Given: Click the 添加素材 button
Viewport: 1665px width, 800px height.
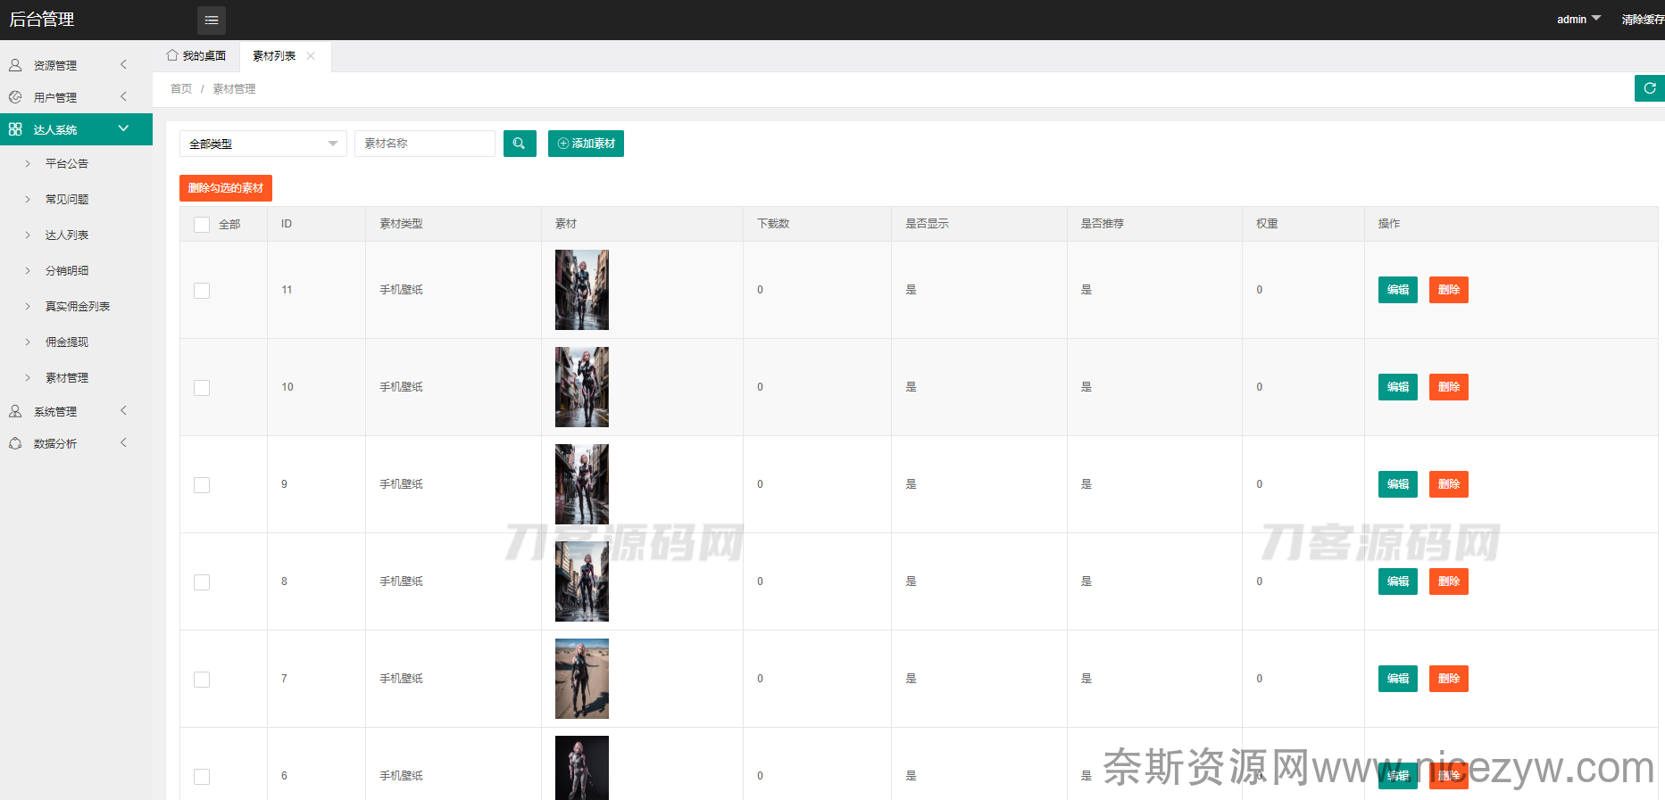Looking at the screenshot, I should pos(586,144).
